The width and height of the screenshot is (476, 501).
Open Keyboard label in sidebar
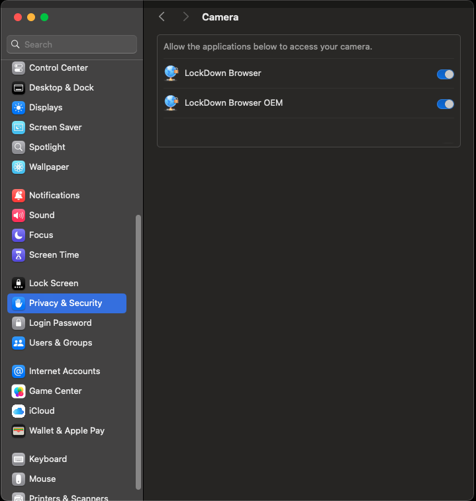[48, 459]
